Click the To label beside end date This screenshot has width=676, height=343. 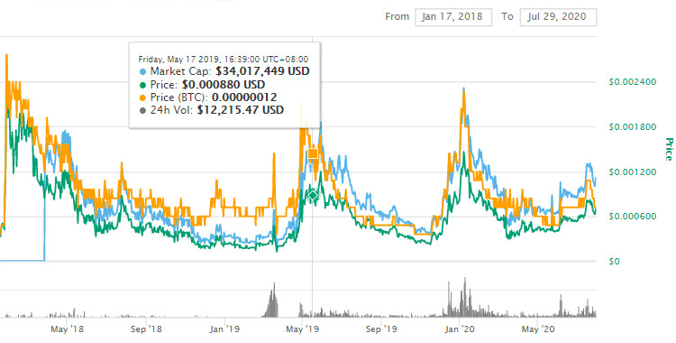[x=507, y=17]
